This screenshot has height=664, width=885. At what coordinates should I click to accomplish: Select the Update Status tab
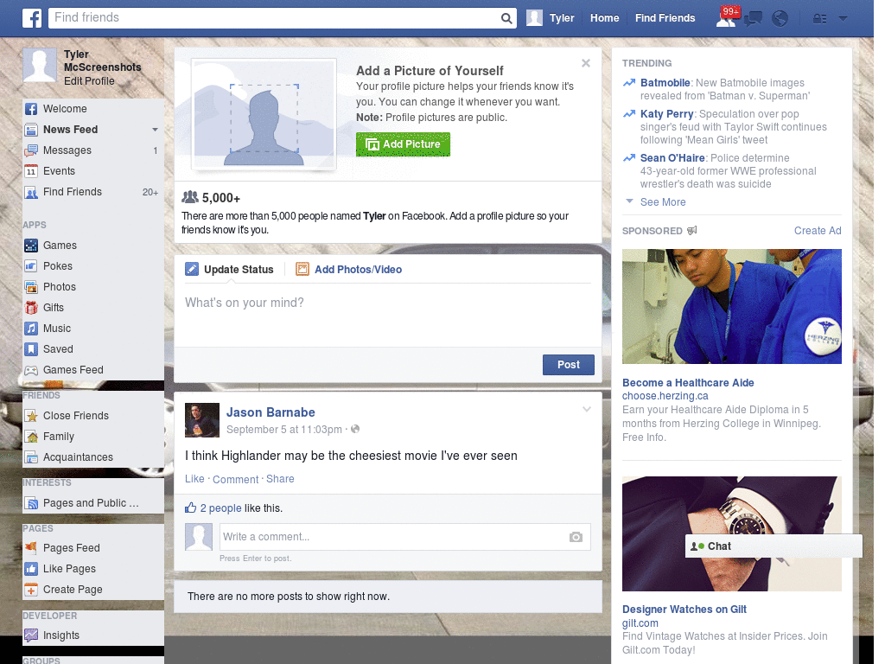pyautogui.click(x=229, y=270)
